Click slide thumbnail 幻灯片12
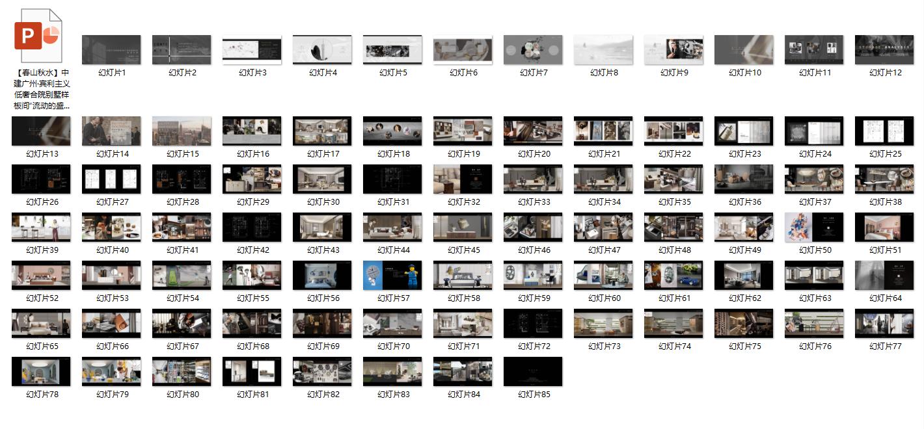 [x=884, y=50]
